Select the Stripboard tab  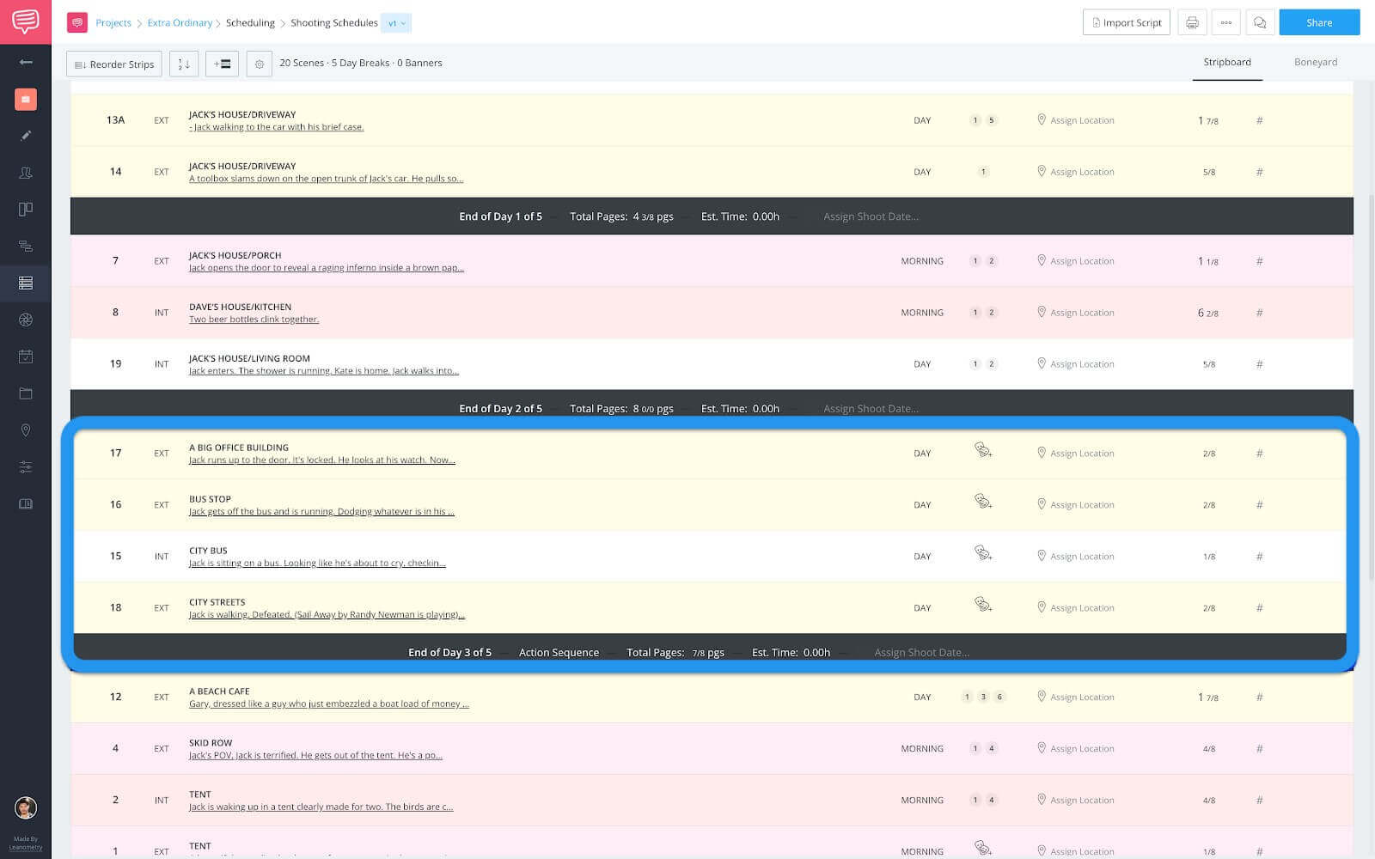1226,62
